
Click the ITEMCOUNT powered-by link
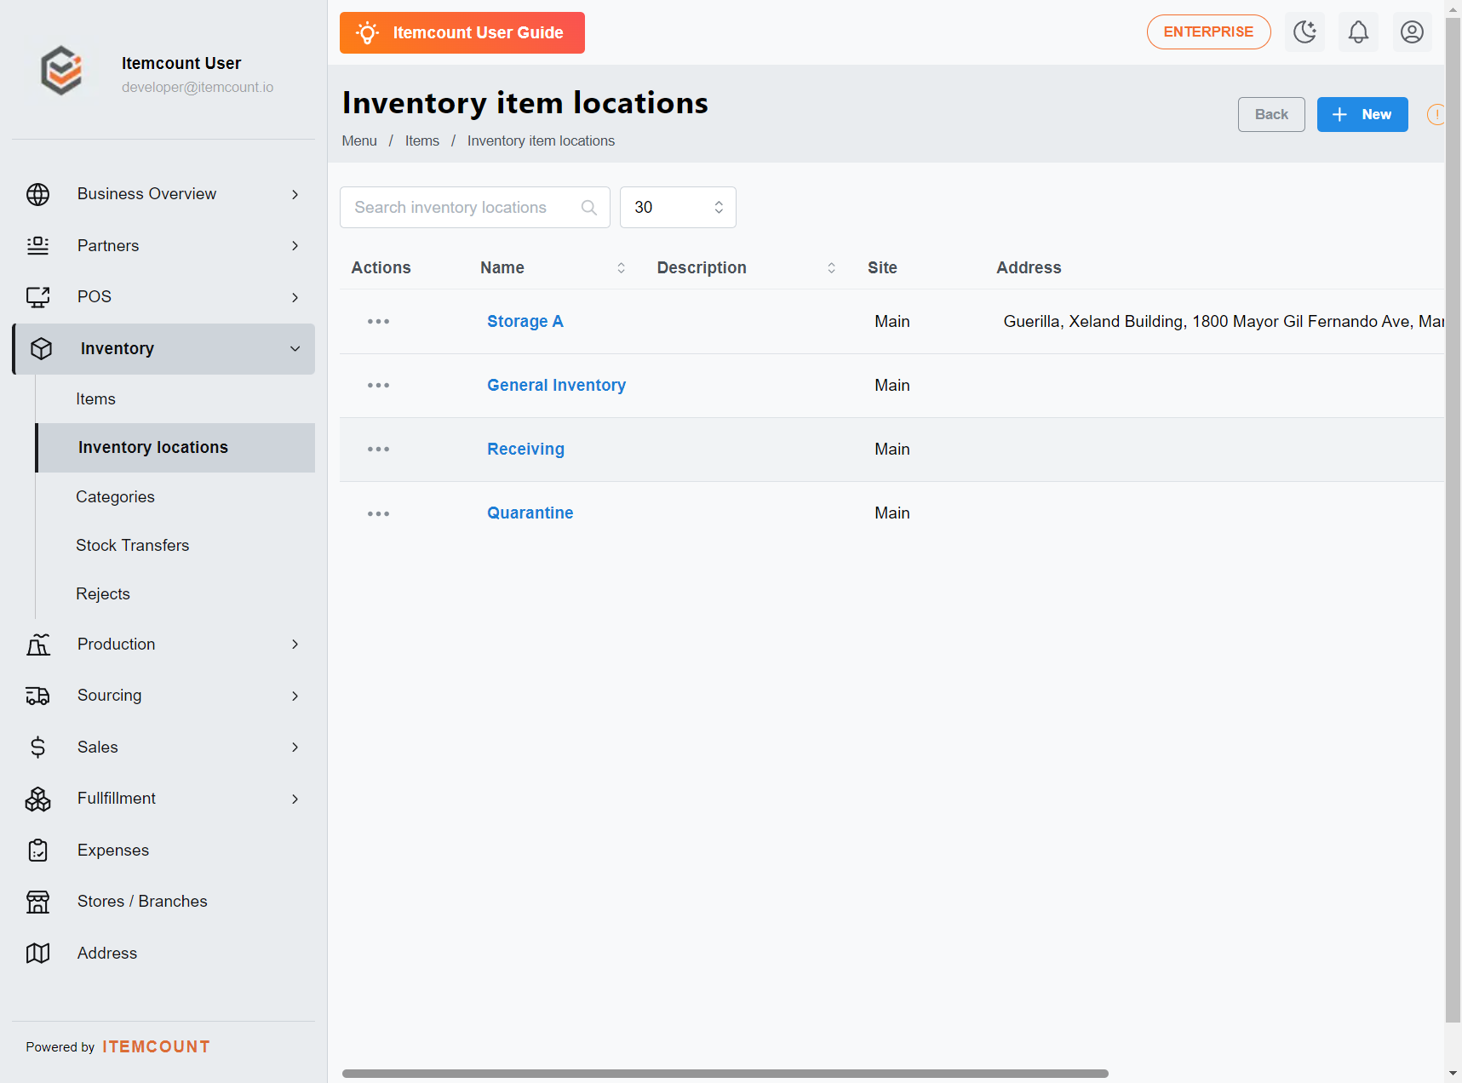(x=156, y=1047)
